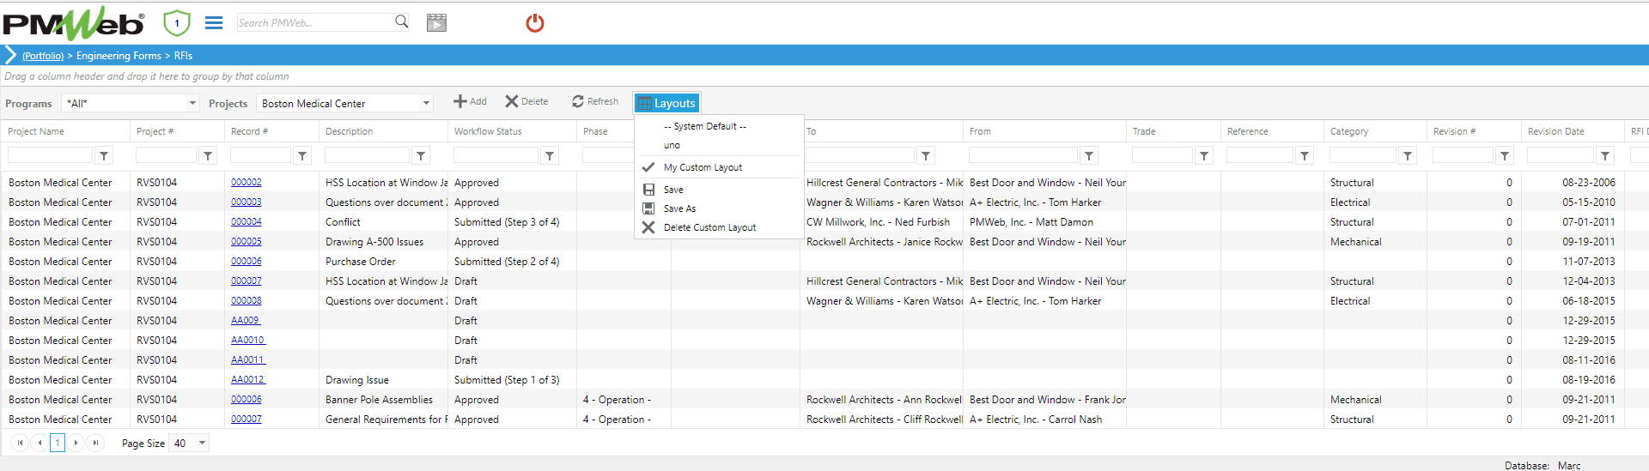Open record 000003

(x=246, y=202)
